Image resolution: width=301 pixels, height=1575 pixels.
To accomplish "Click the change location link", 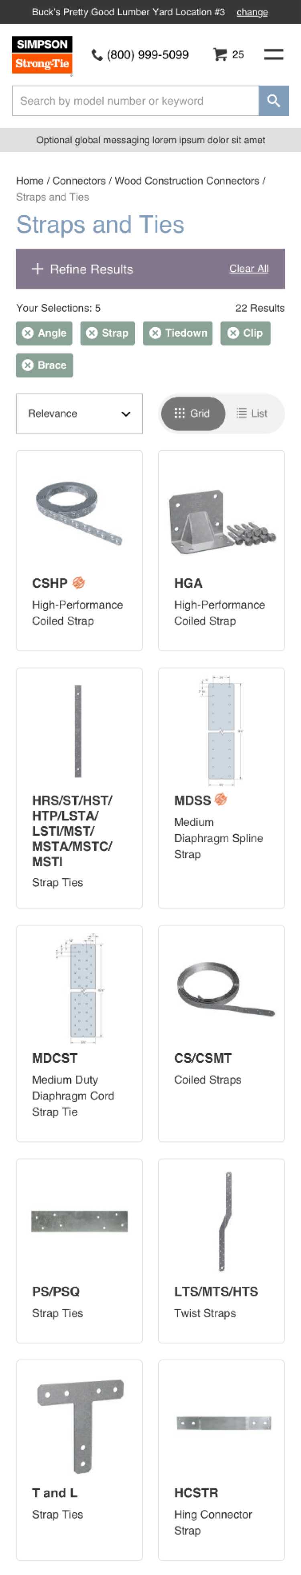I will tap(252, 12).
